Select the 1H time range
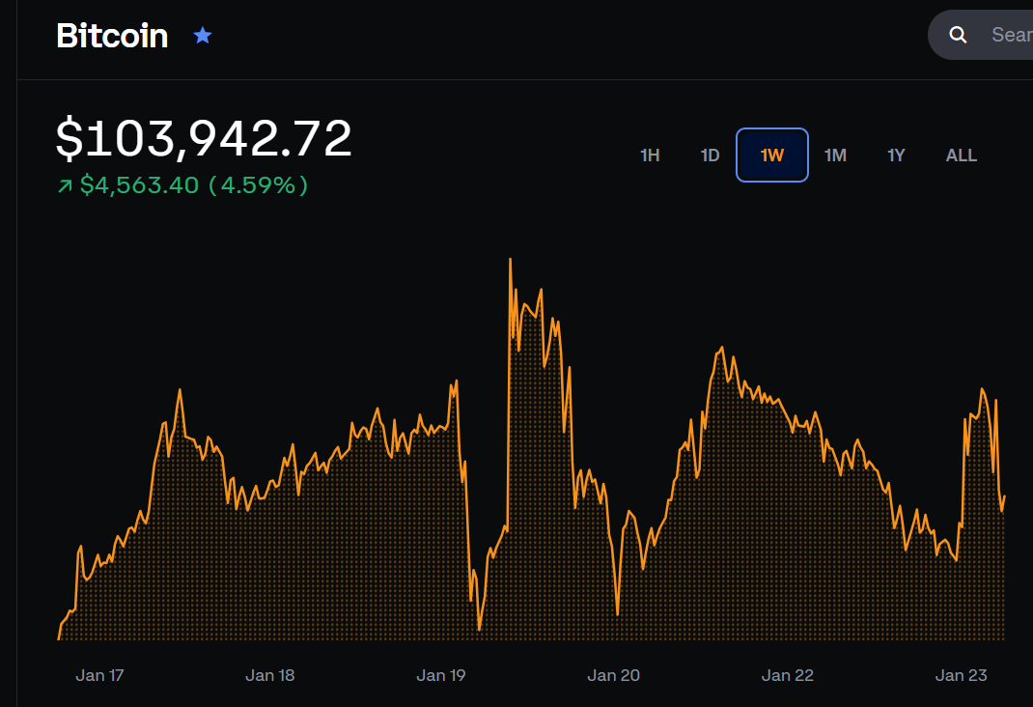 click(x=650, y=156)
